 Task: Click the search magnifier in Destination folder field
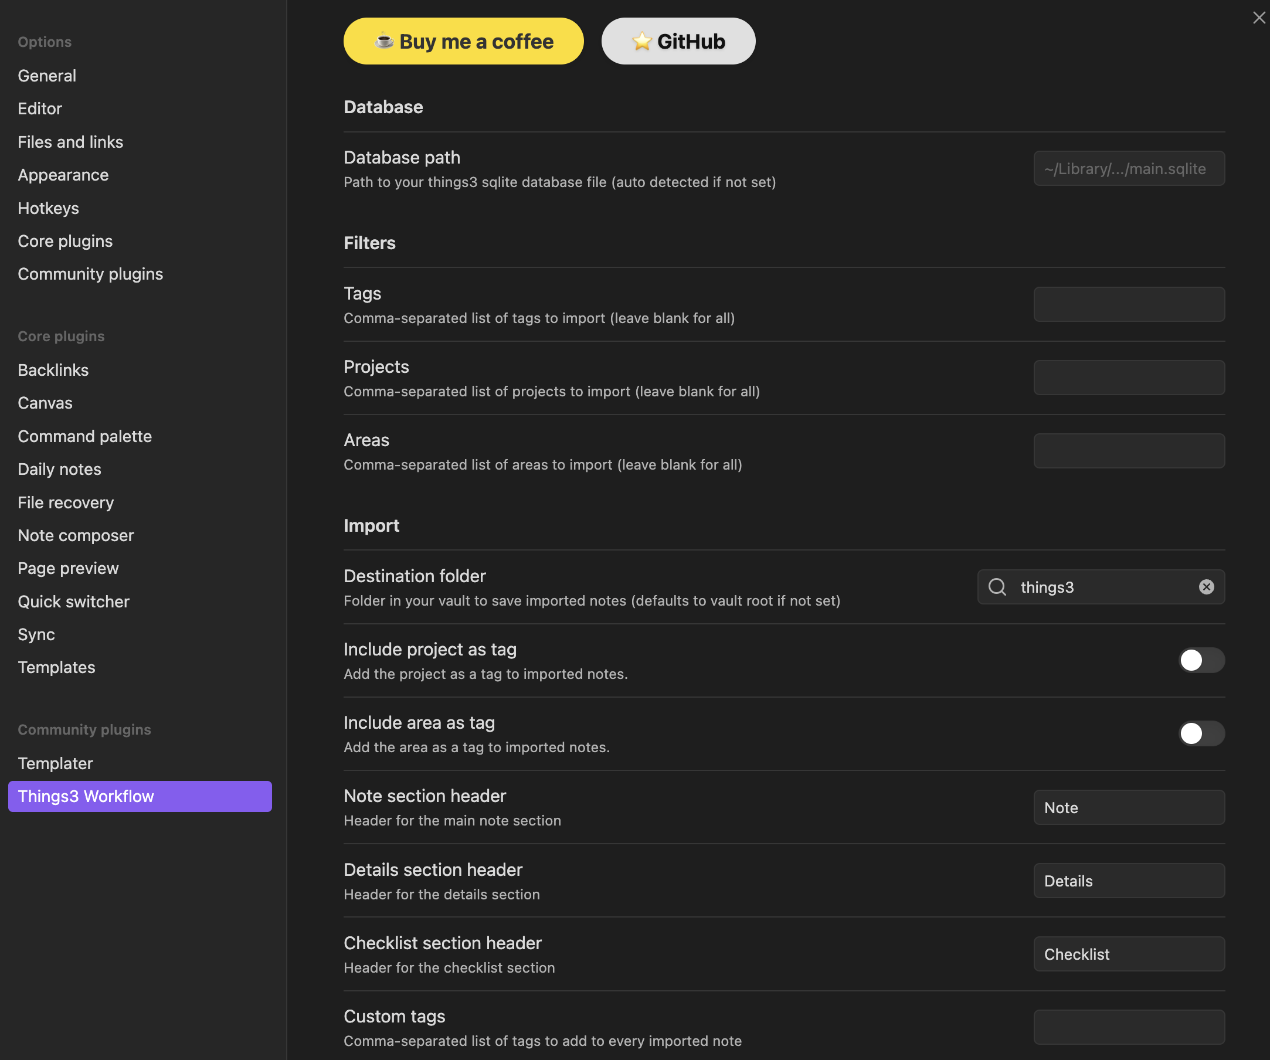tap(997, 586)
